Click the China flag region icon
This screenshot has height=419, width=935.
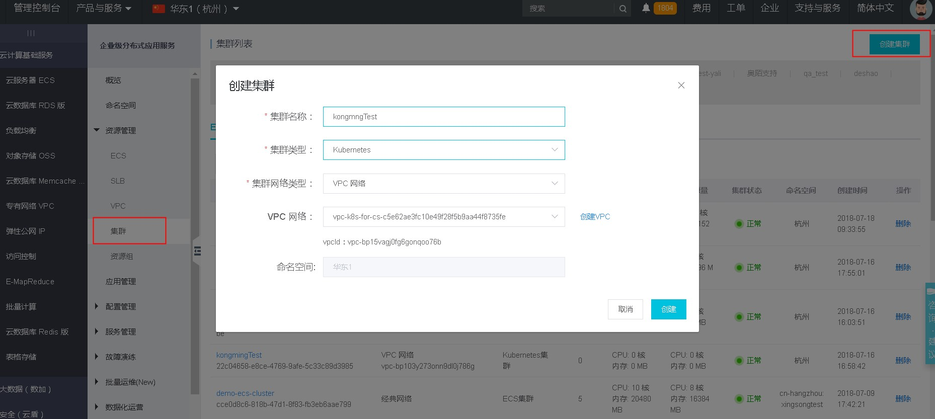[x=159, y=9]
